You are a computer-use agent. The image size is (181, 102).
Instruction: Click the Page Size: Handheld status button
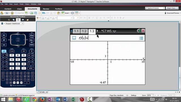click(117, 95)
